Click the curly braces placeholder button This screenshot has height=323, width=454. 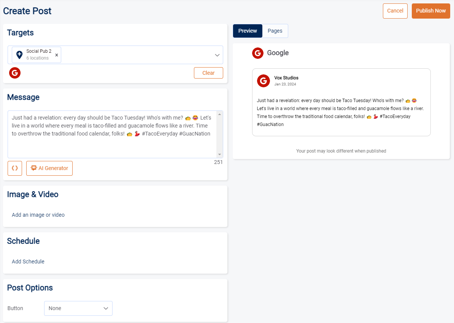click(15, 168)
